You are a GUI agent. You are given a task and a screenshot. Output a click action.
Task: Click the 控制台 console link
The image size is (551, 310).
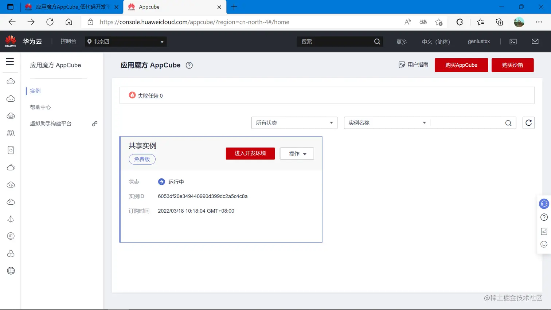coord(68,41)
